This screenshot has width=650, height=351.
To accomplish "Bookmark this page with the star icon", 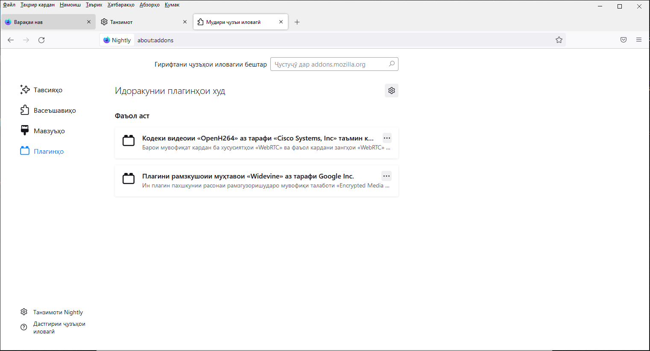I will [559, 40].
